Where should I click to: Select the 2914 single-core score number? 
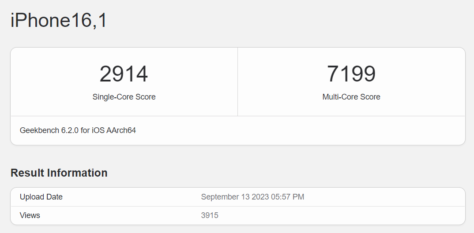[x=124, y=74]
